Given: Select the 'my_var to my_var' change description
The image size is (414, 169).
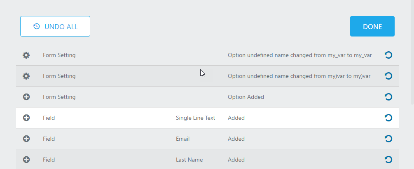Looking at the screenshot, I should [x=299, y=55].
